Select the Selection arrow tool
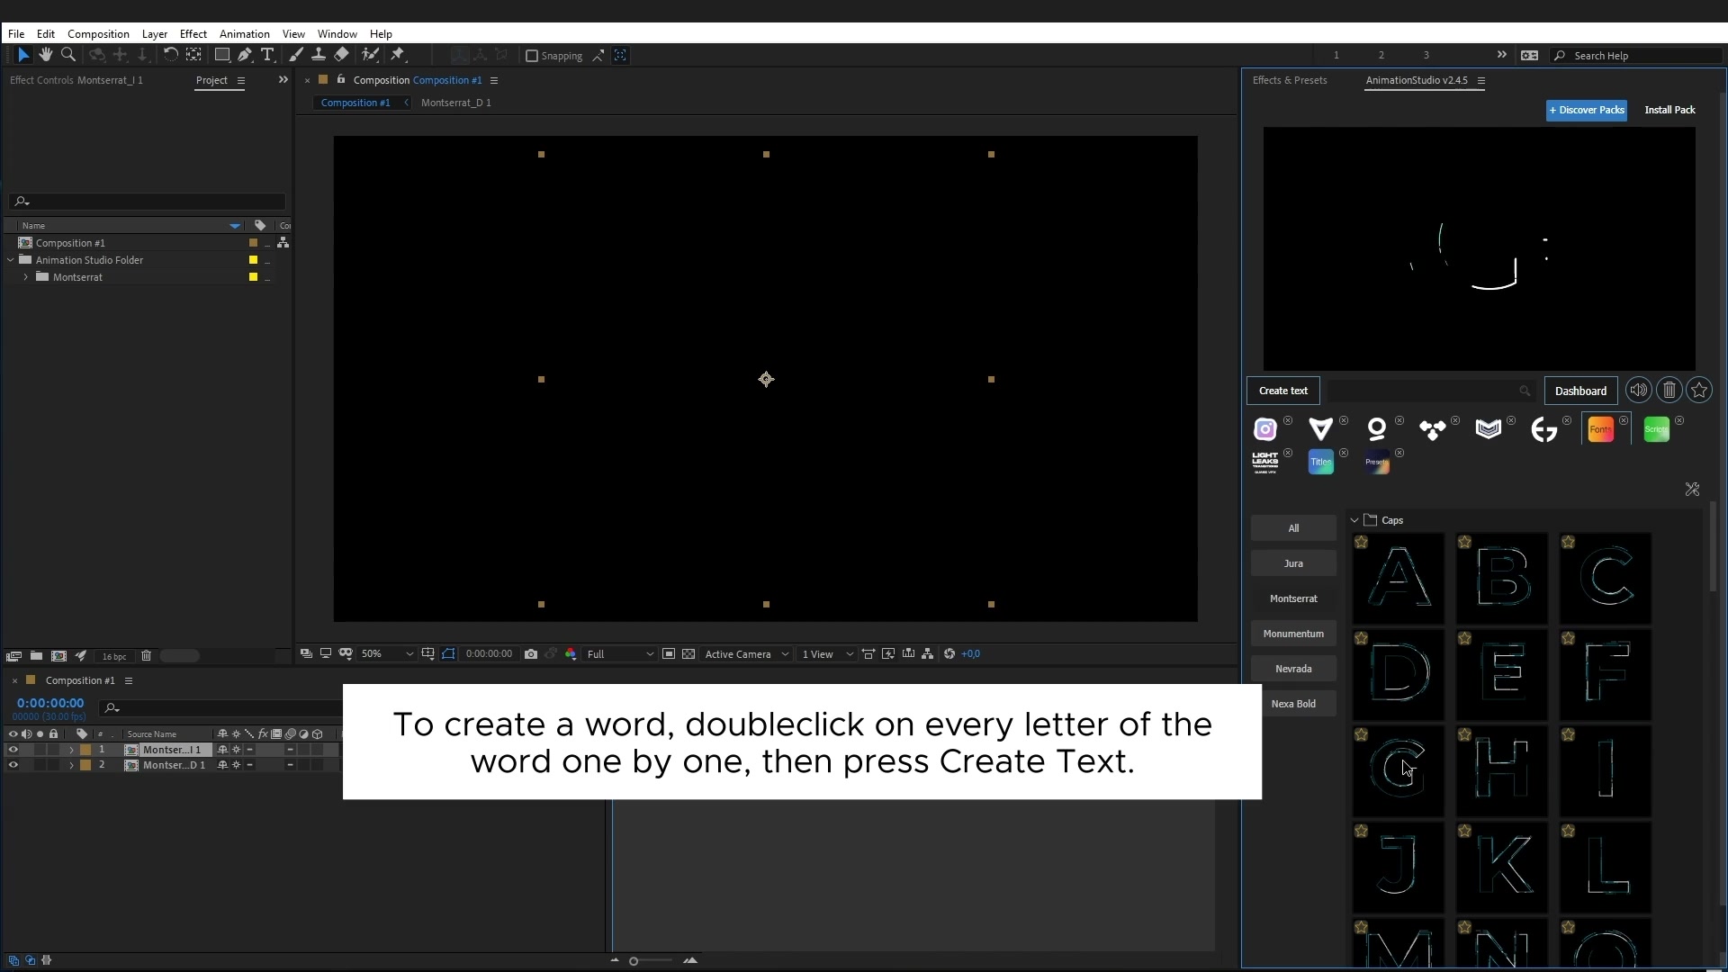1728x972 pixels. click(x=23, y=55)
